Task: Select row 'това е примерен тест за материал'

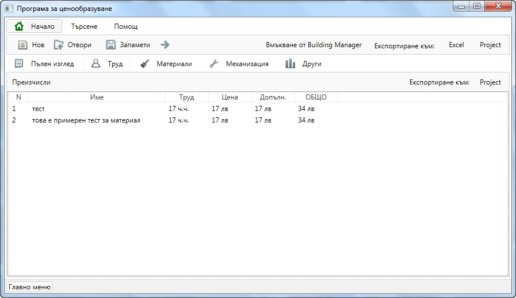Action: (x=86, y=120)
